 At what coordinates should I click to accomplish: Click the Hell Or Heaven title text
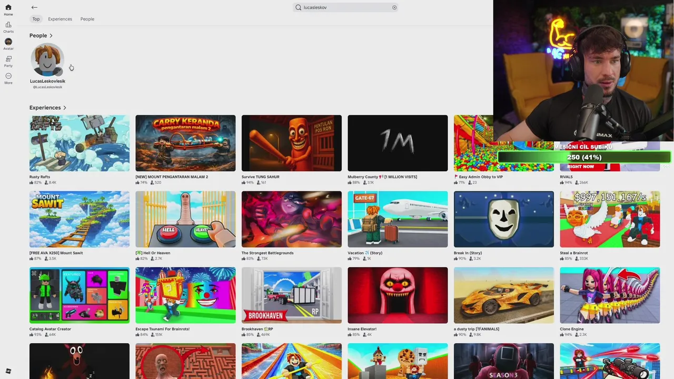pyautogui.click(x=153, y=253)
